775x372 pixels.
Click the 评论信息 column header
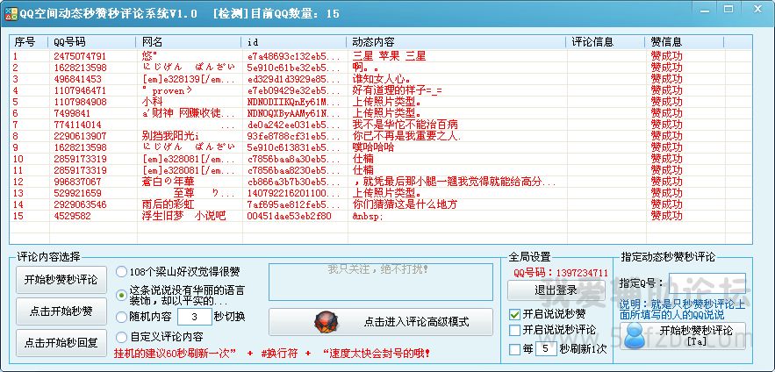tap(606, 42)
